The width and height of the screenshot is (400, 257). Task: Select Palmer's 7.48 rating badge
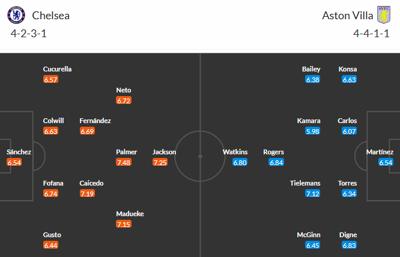pyautogui.click(x=124, y=162)
